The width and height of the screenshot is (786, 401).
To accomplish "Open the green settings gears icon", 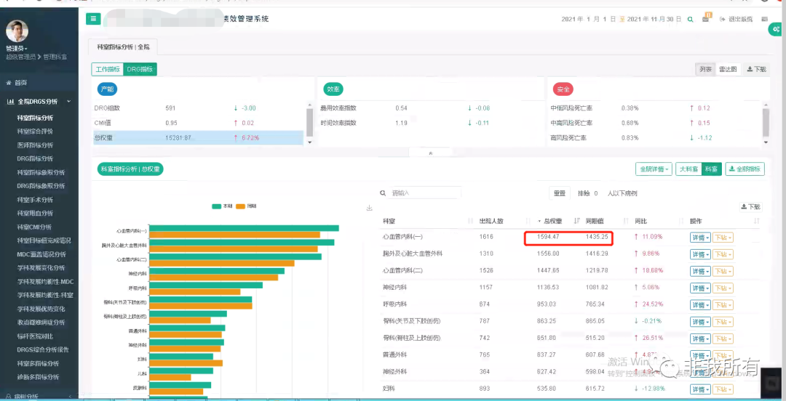I will coord(776,30).
